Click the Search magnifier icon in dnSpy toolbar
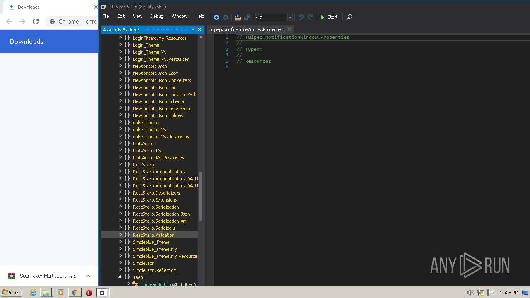Image resolution: width=530 pixels, height=298 pixels. click(349, 17)
